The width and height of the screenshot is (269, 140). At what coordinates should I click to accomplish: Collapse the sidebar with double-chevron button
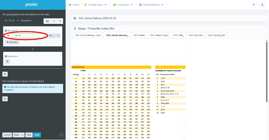61,135
